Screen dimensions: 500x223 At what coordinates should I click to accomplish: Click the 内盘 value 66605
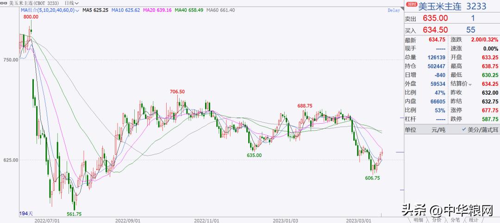point(437,102)
